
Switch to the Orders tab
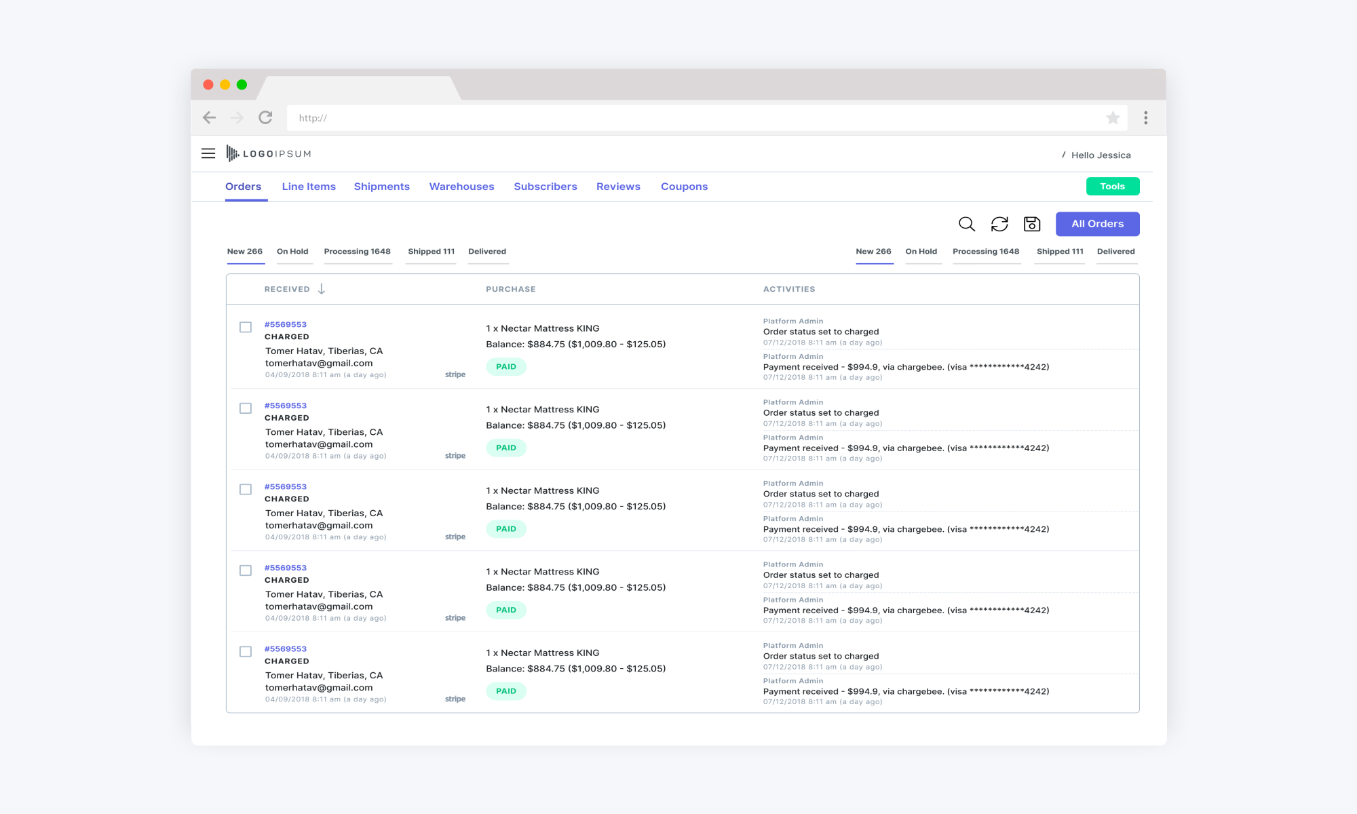point(243,187)
